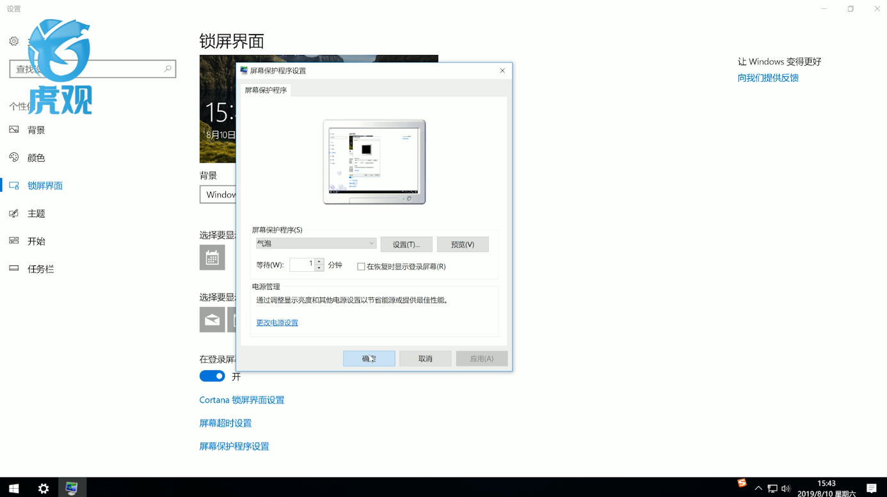The width and height of the screenshot is (887, 497).
Task: Open the 主题 settings page
Action: pyautogui.click(x=36, y=214)
